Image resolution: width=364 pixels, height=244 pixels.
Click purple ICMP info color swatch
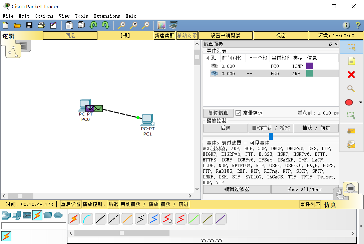310,66
